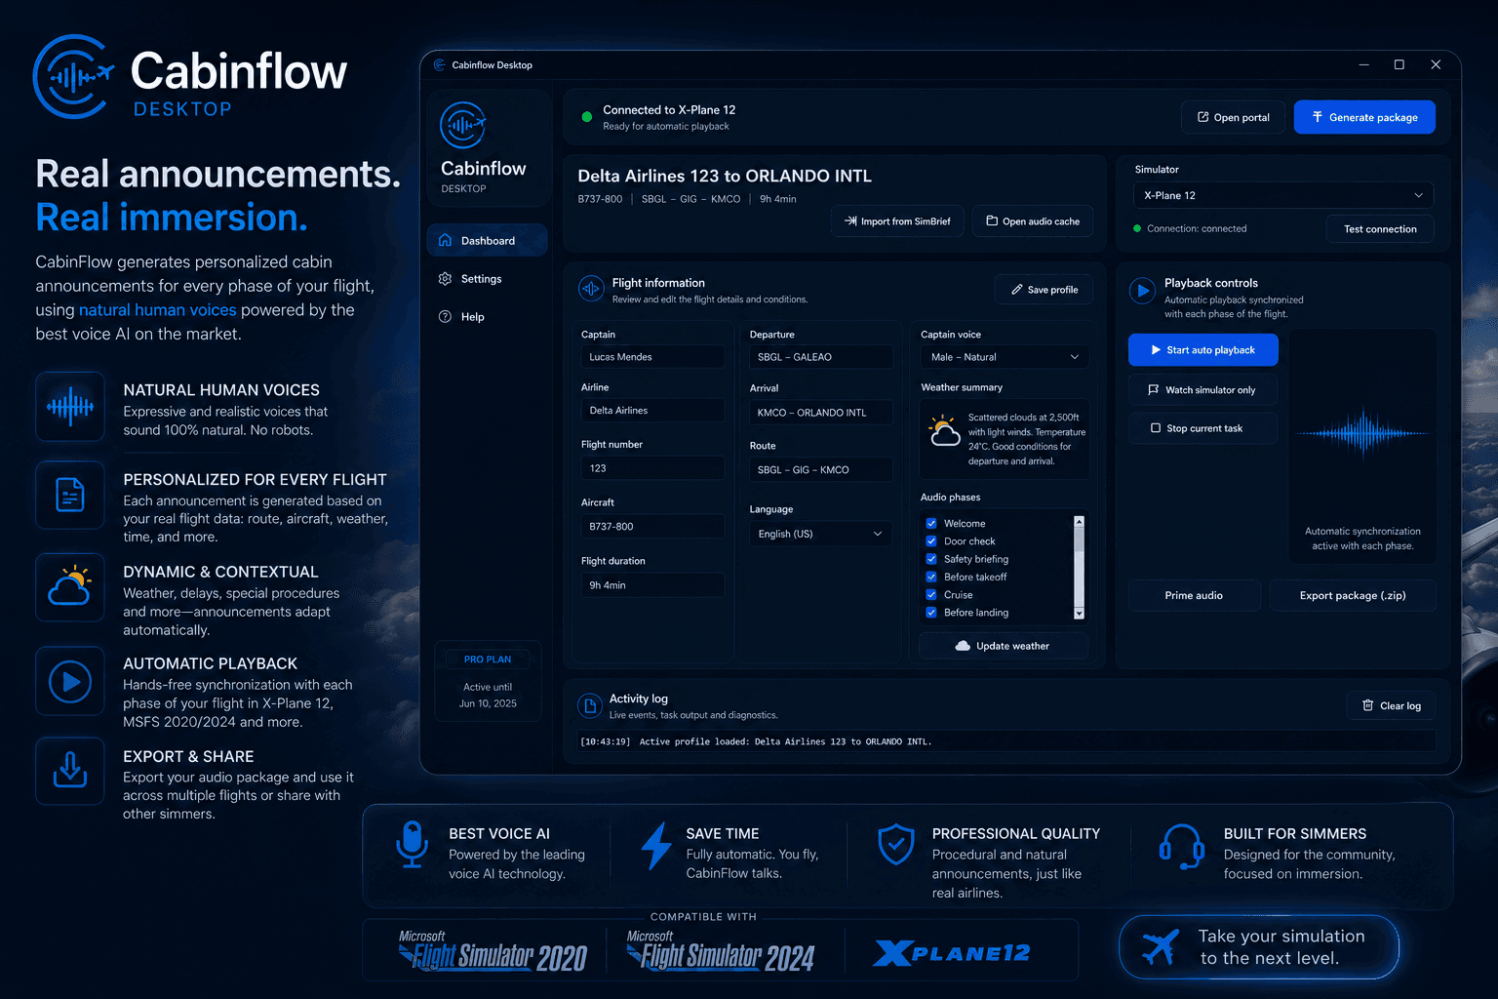
Task: Click the Best Voice AI microphone icon
Action: click(413, 845)
